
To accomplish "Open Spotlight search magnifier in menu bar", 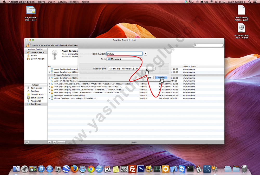I will (x=250, y=2).
